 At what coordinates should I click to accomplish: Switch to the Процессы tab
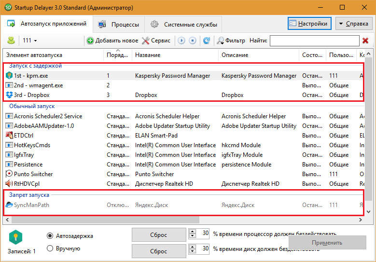point(119,24)
